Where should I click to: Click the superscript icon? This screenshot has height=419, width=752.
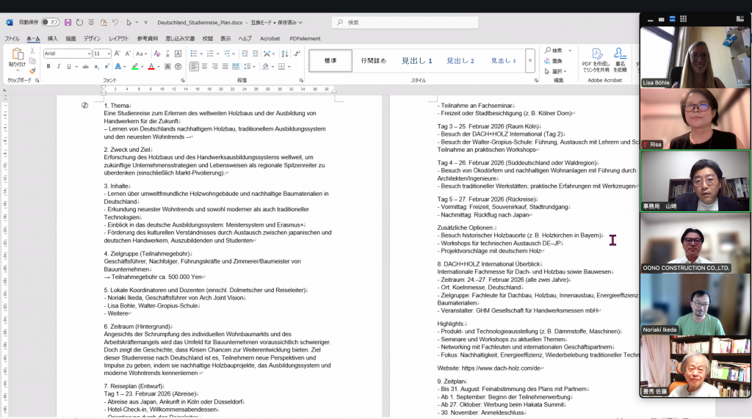(x=107, y=67)
